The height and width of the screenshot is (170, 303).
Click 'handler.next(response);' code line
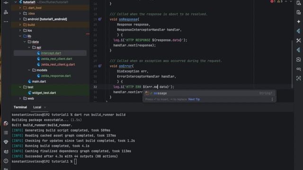pos(134,45)
